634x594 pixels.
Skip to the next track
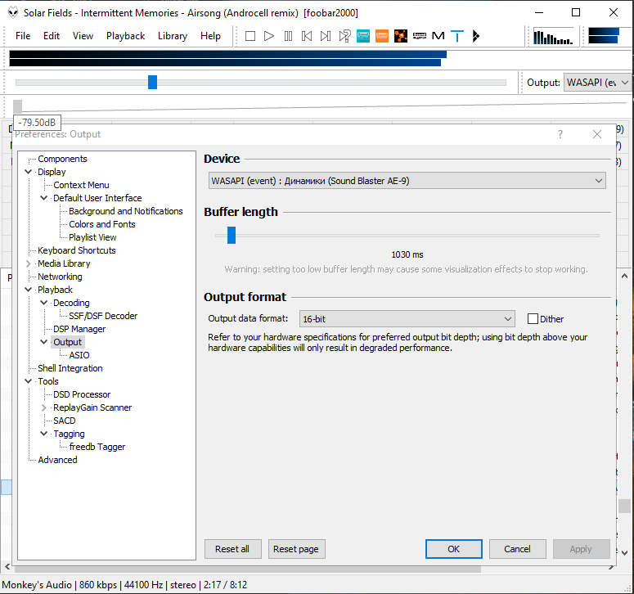pos(326,36)
